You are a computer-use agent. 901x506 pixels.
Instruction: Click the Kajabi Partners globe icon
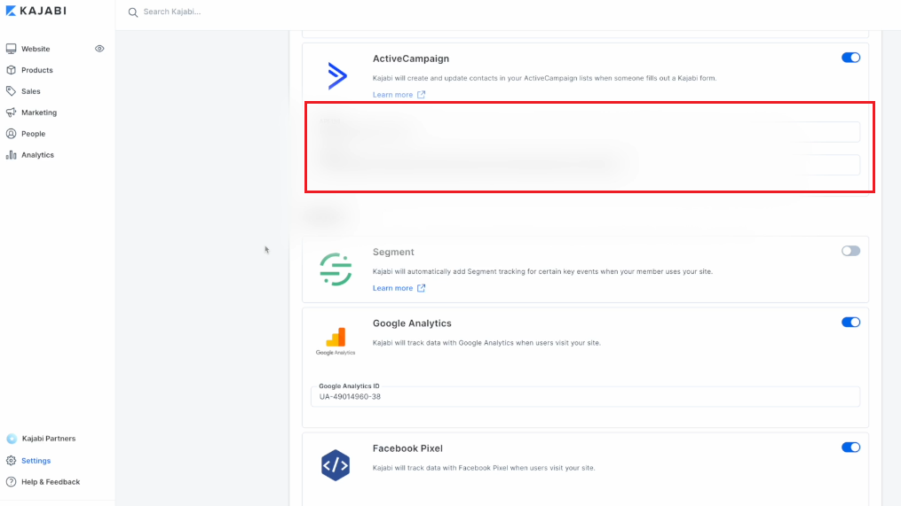[12, 439]
